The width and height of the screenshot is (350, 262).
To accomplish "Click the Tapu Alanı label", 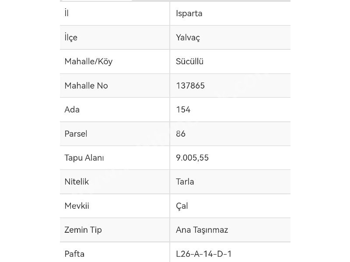I will tap(84, 158).
